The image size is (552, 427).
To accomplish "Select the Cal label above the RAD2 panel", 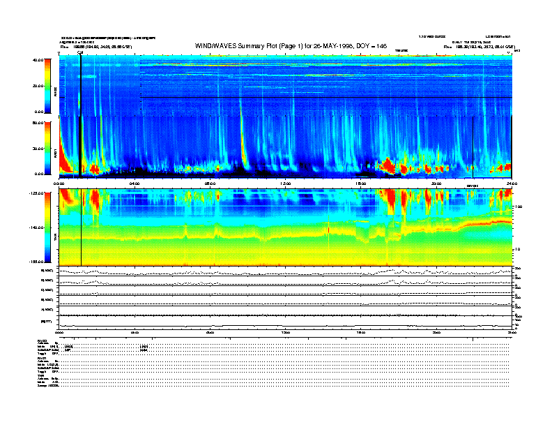I will (x=80, y=52).
